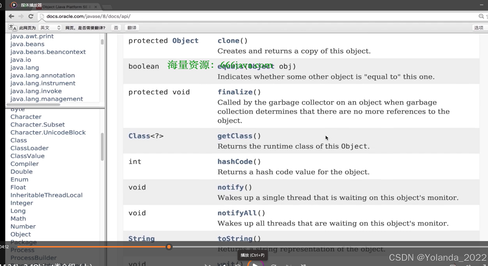Open the java.lang.annotation package
This screenshot has width=488, height=266.
43,75
